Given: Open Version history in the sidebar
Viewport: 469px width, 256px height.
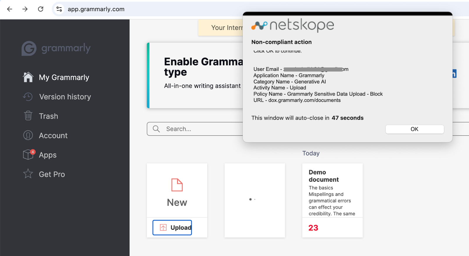Looking at the screenshot, I should tap(65, 97).
